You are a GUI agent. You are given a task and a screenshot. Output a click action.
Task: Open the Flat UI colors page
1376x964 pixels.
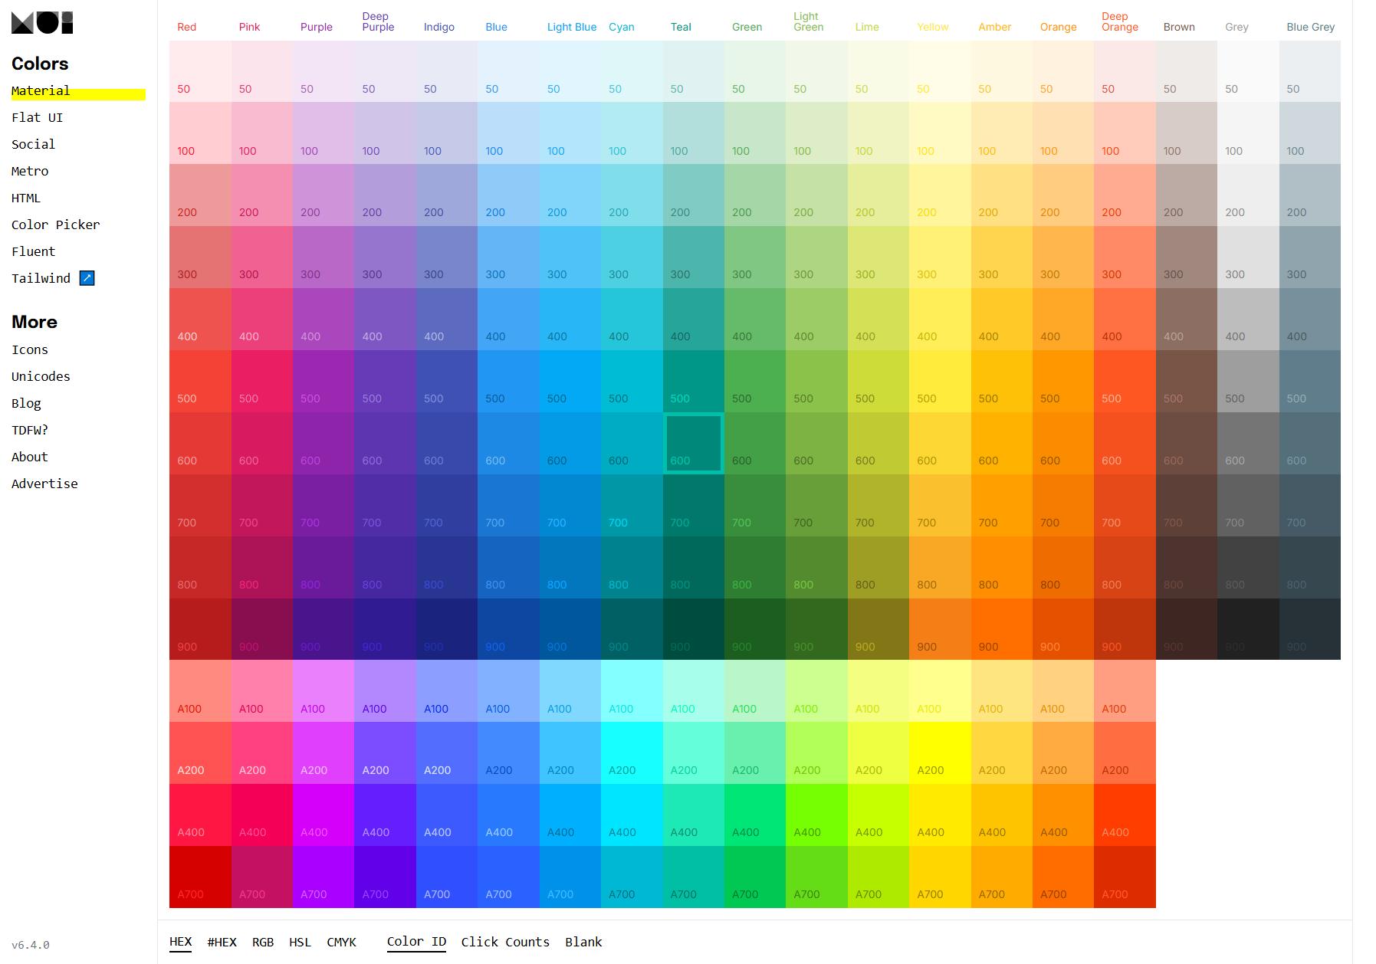pyautogui.click(x=38, y=117)
